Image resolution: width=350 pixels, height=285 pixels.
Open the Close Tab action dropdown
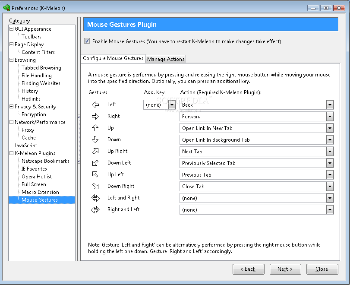tap(330, 187)
